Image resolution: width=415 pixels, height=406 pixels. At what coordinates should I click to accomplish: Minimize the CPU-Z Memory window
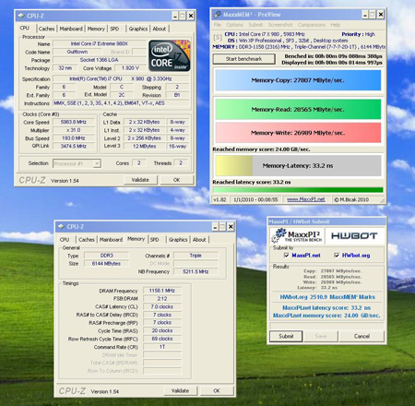tap(215, 227)
